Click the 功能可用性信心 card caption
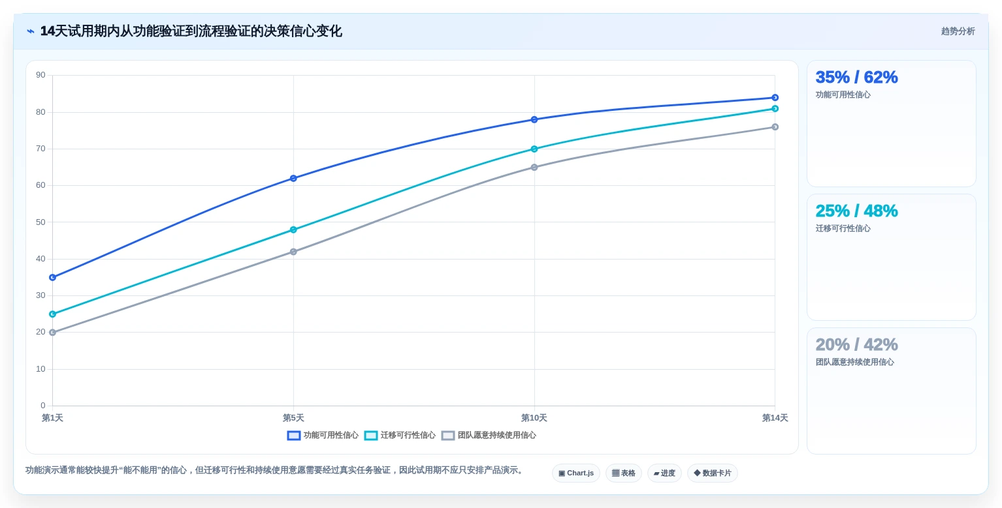The width and height of the screenshot is (1002, 508). coord(843,95)
